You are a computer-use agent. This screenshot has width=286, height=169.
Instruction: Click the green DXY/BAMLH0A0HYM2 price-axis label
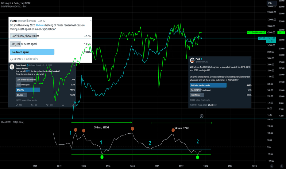(256, 32)
